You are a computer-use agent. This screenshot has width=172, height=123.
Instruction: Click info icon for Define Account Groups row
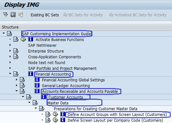[x=63, y=114]
